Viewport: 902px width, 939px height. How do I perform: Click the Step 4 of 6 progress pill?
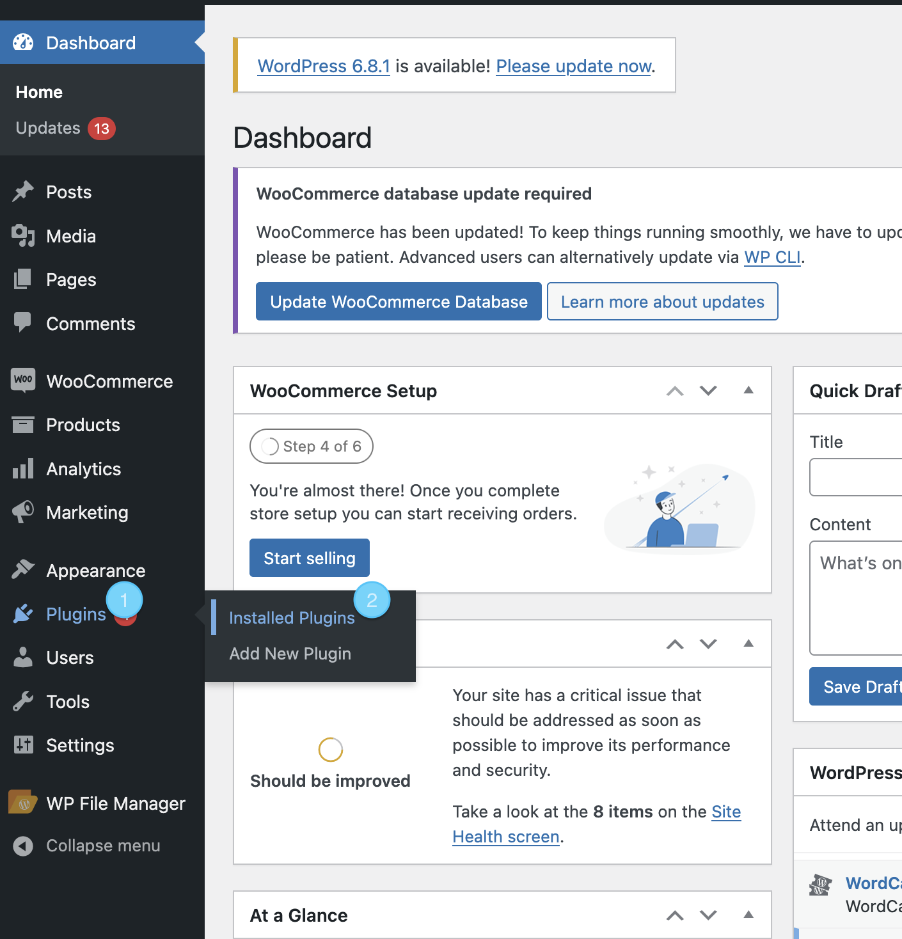(312, 446)
